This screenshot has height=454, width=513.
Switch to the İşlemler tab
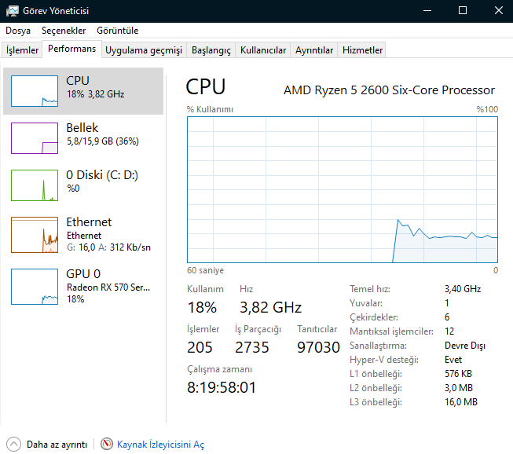23,50
